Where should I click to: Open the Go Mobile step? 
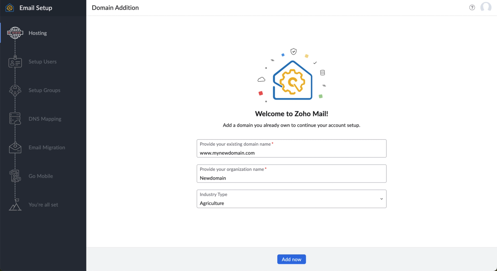pyautogui.click(x=43, y=176)
